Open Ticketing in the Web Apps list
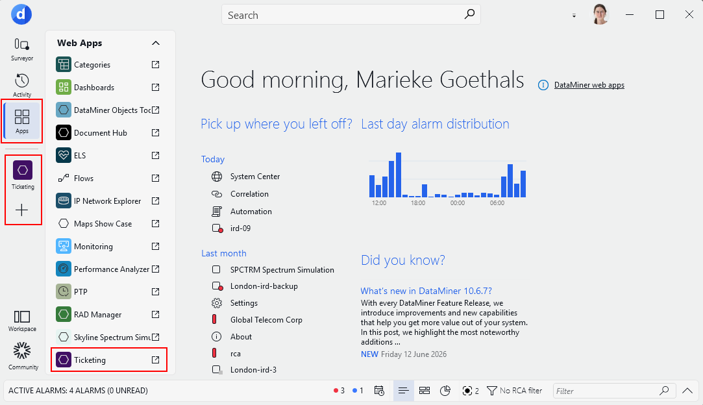 [109, 360]
